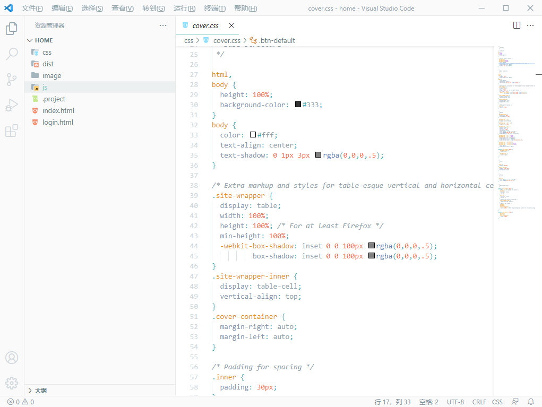Expand the js folder in explorer
The height and width of the screenshot is (407, 542).
(100, 87)
